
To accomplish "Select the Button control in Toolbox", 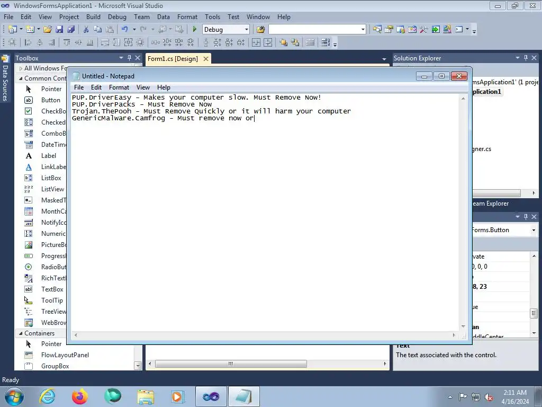I will [x=50, y=100].
